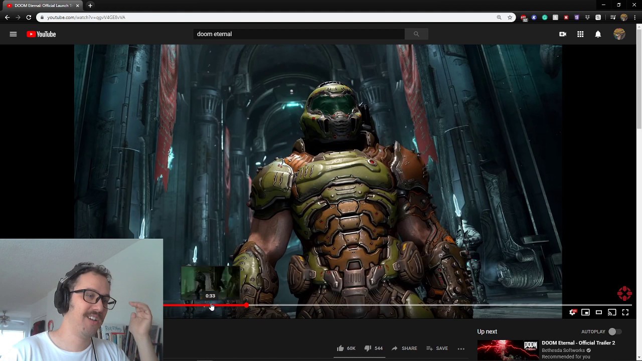Click the video progress bar scrubber handle
Screen dimensions: 642x361
pyautogui.click(x=246, y=305)
